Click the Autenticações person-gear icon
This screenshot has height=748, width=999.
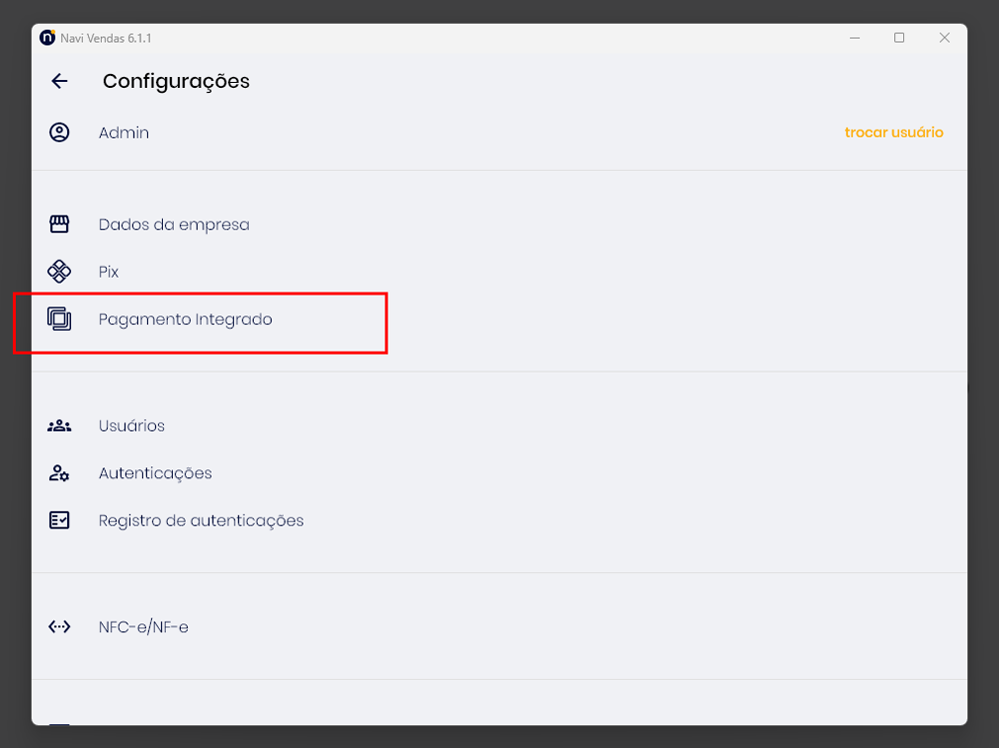(60, 473)
